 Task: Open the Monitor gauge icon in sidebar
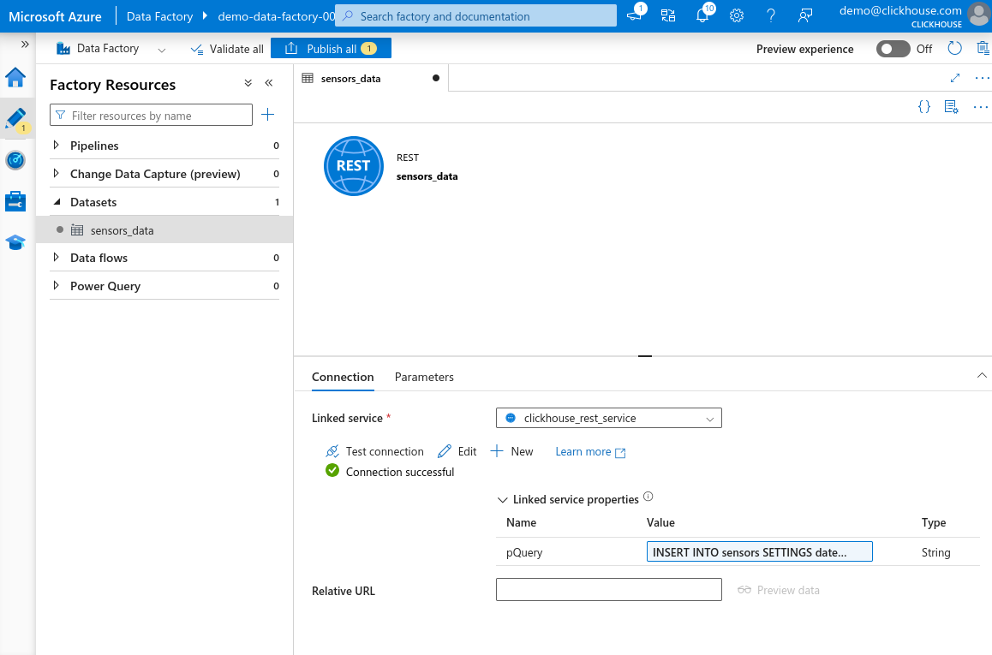click(15, 160)
